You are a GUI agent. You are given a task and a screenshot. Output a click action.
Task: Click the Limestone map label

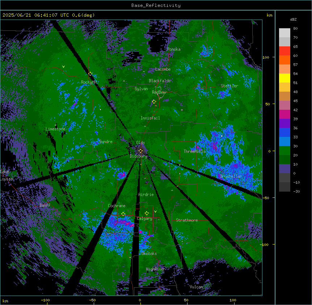55,129
